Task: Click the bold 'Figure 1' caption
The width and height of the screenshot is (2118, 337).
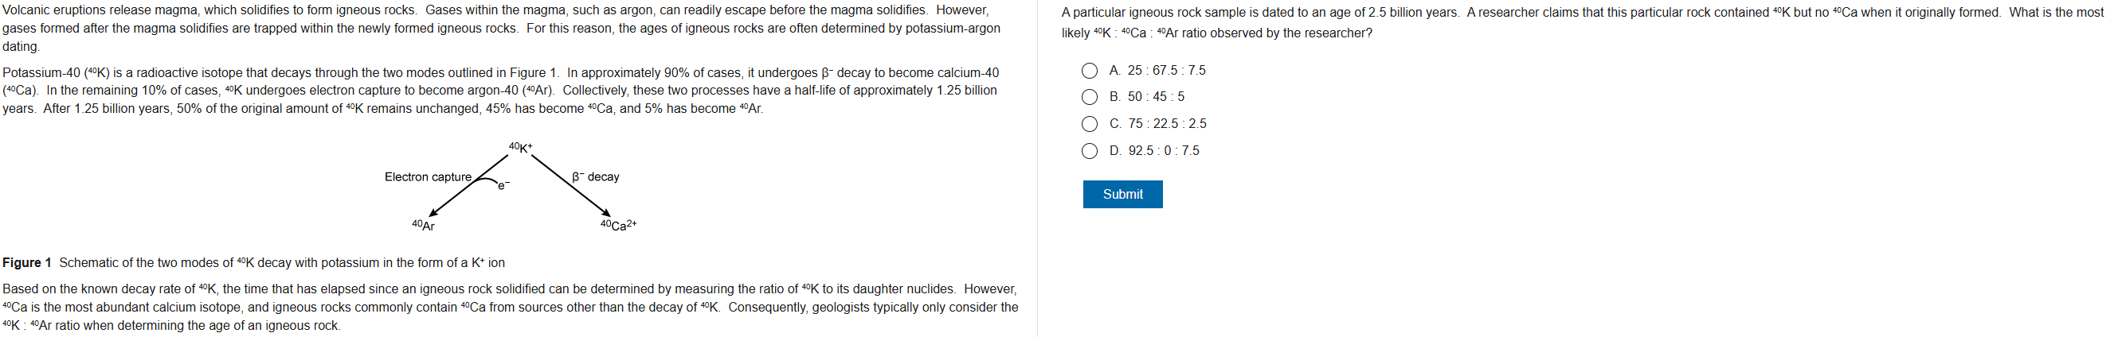Action: [27, 262]
